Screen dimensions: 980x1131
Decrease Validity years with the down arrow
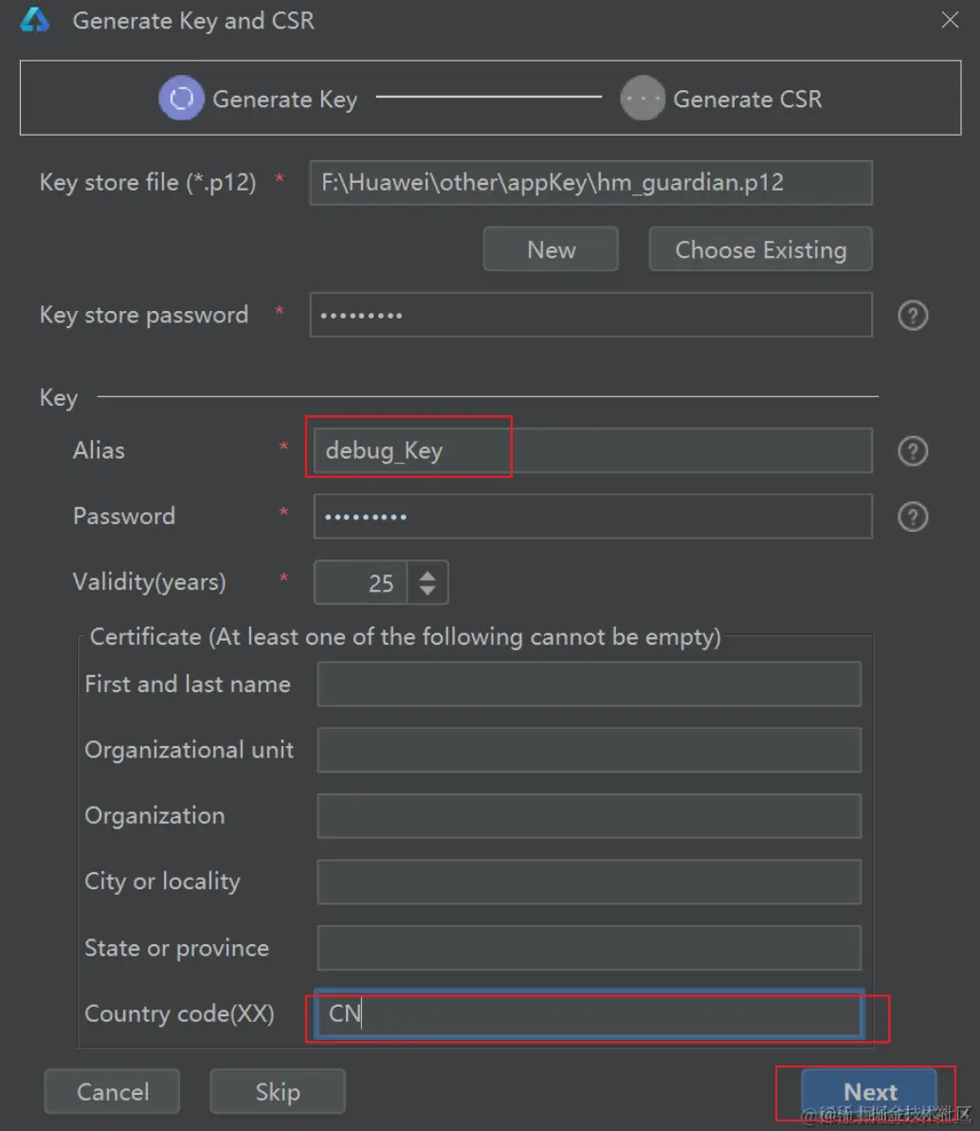(x=426, y=590)
